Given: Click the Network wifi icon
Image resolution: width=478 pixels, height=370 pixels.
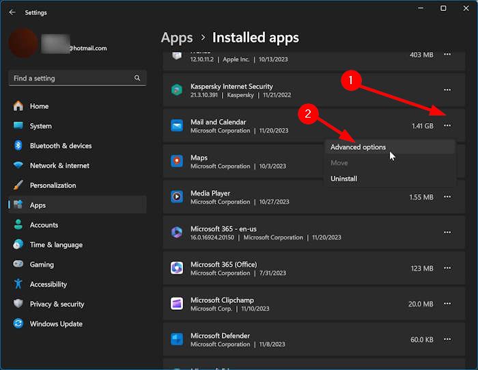Looking at the screenshot, I should [18, 165].
